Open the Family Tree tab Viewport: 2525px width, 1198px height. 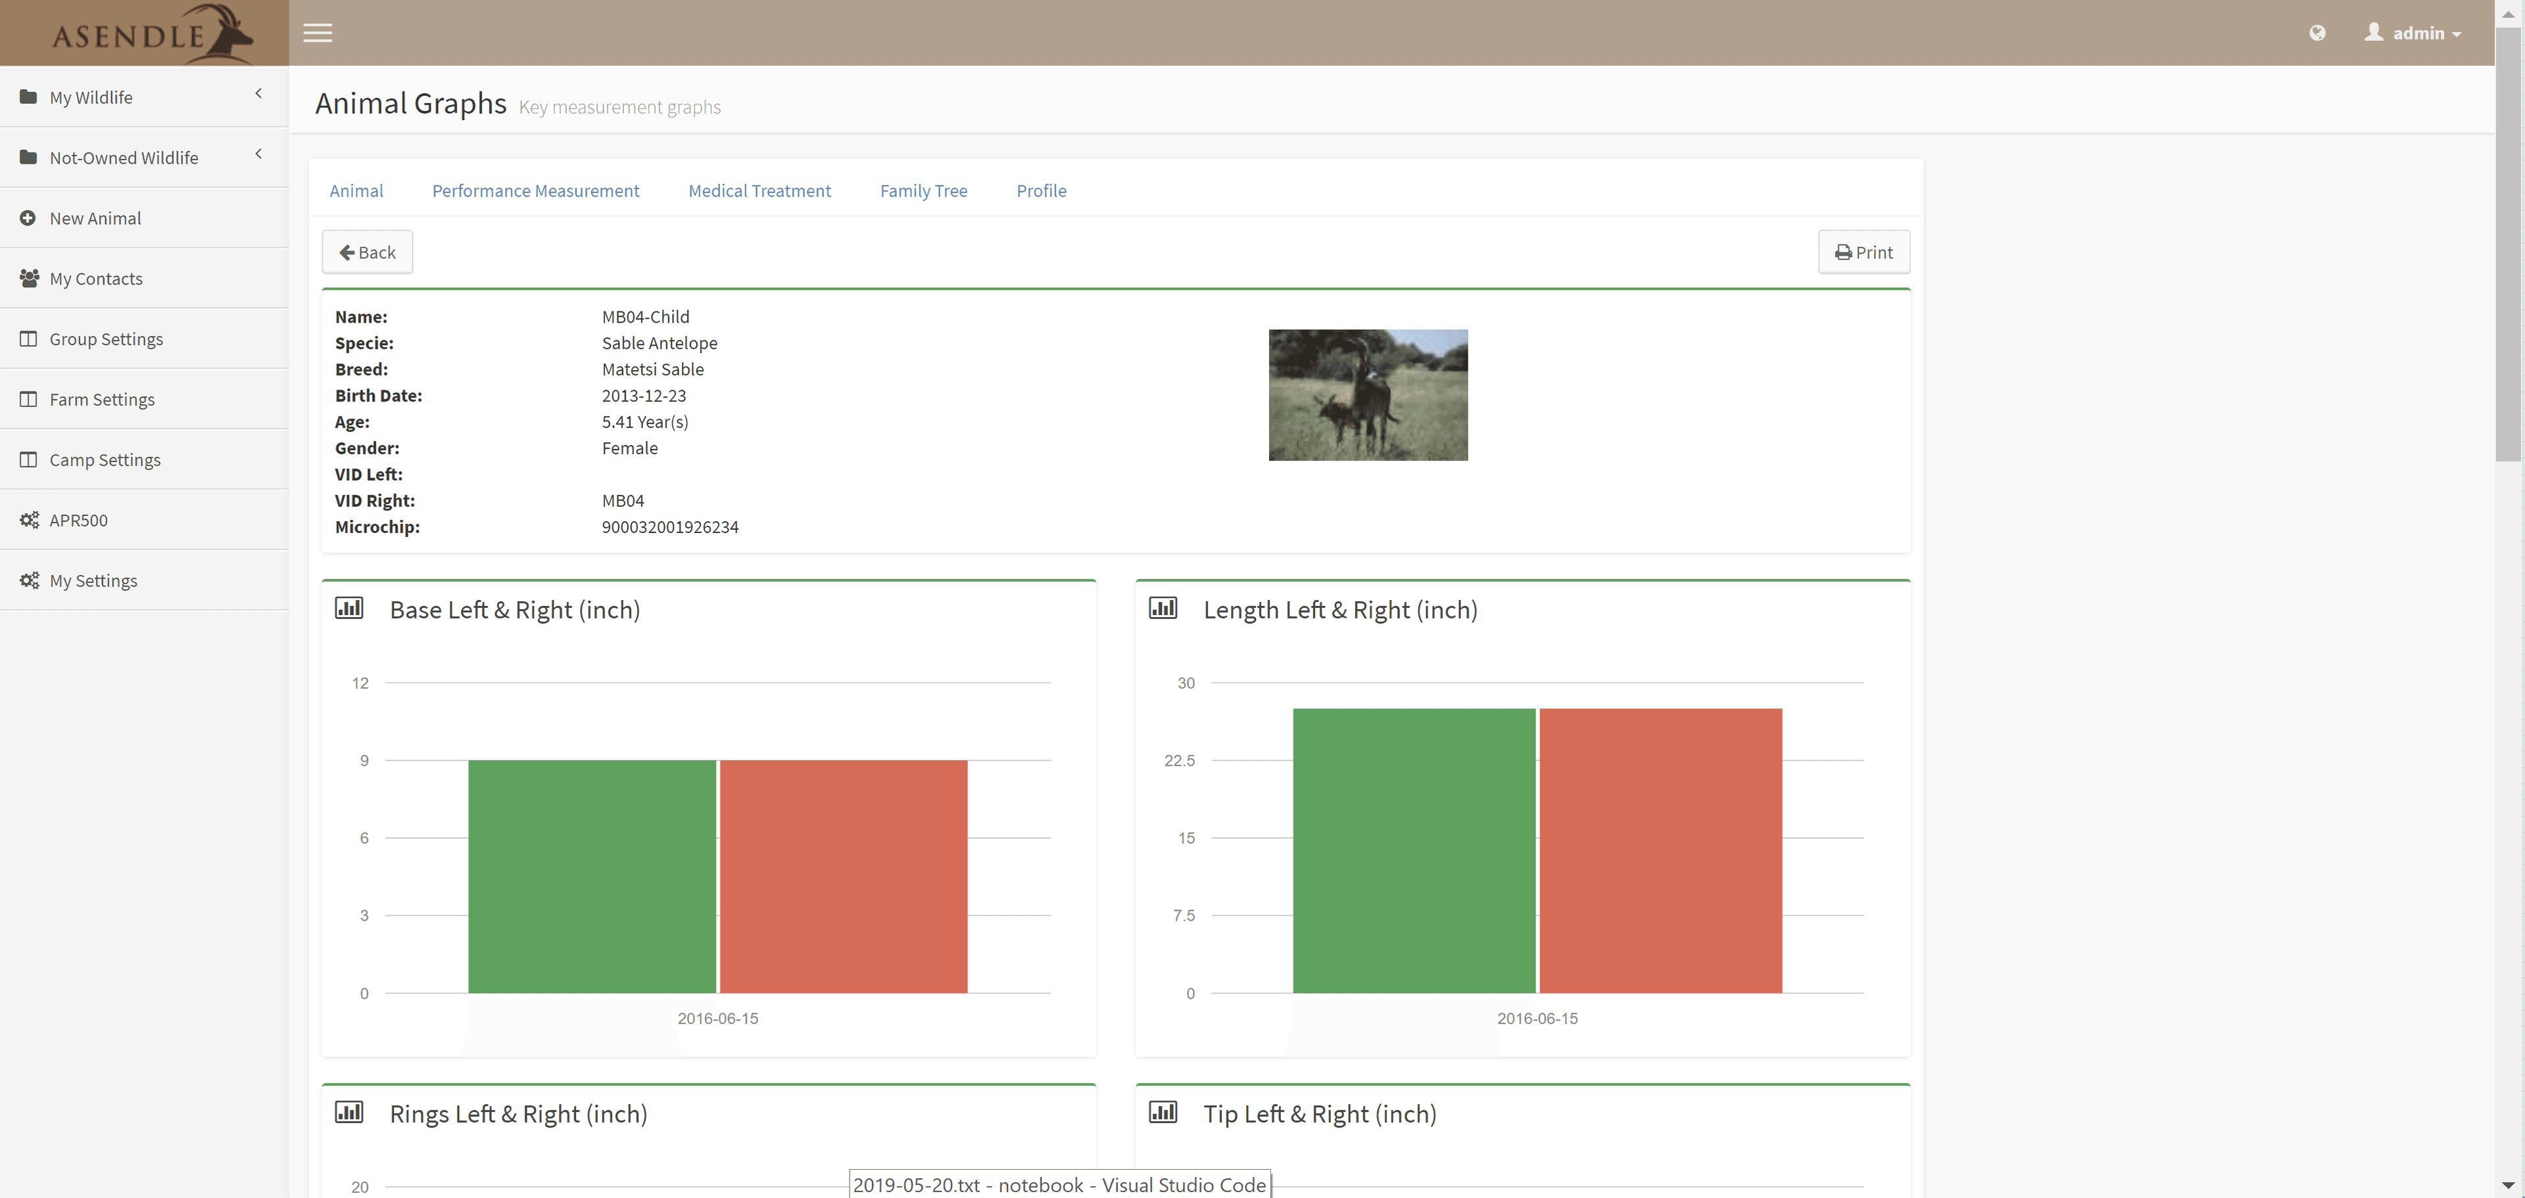923,191
